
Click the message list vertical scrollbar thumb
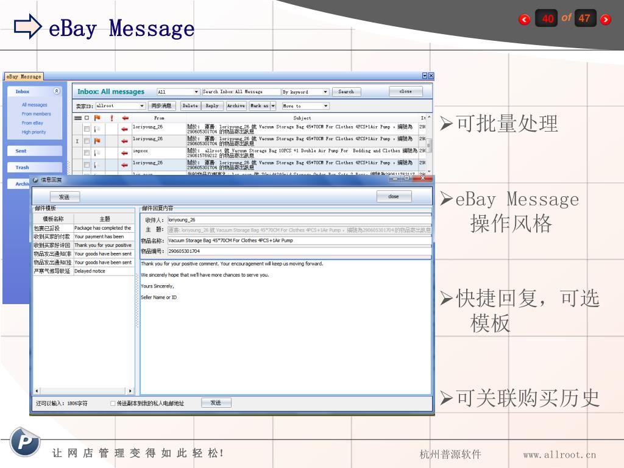pos(429,145)
